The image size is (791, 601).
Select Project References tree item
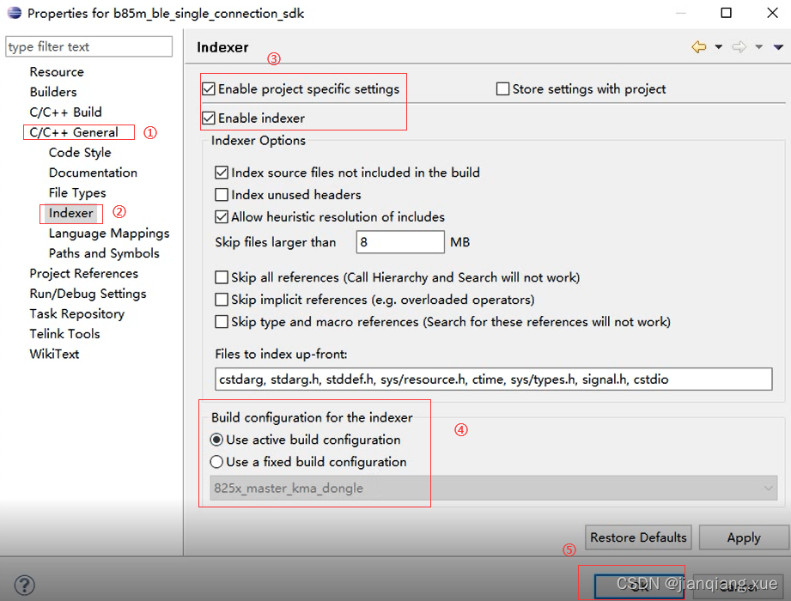pos(84,273)
